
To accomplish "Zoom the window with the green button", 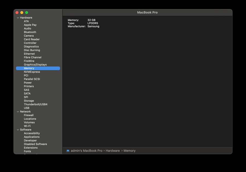I will pyautogui.click(x=27, y=13).
